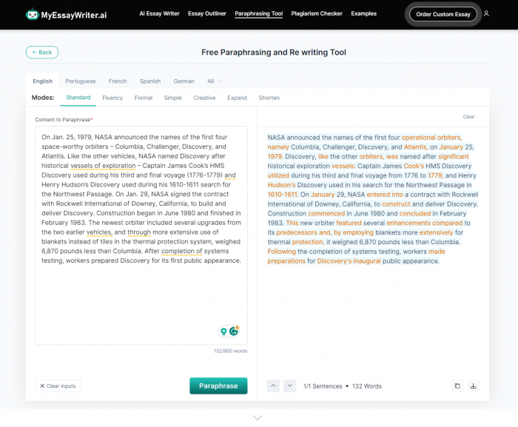Switch to Standard mode
This screenshot has height=427, width=518.
(78, 98)
